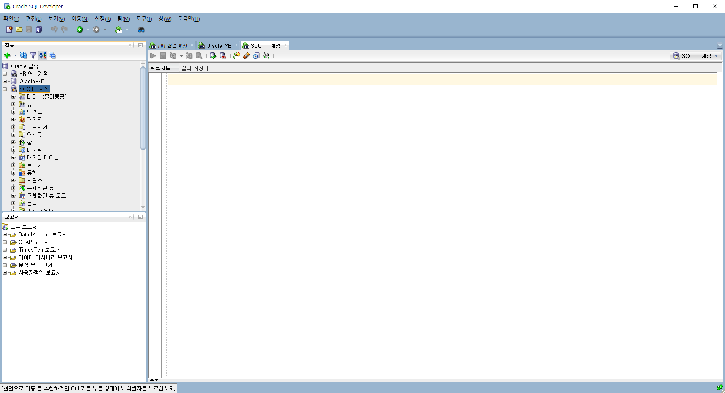Click the binoculars Find DB Object icon
Viewport: 725px width, 393px height.
[x=141, y=30]
